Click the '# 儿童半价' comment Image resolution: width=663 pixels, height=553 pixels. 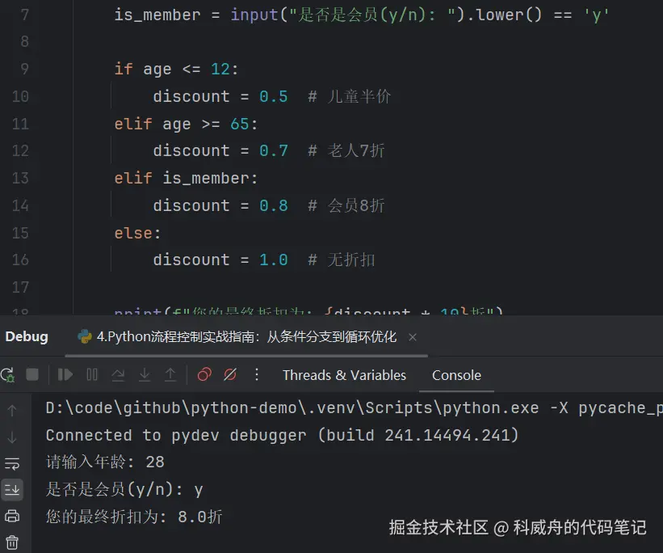point(350,96)
